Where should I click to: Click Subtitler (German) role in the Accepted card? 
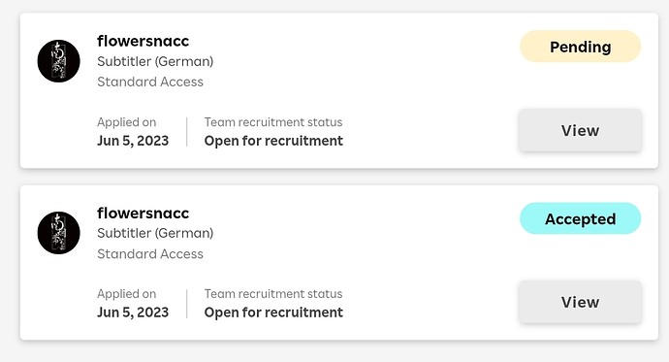pyautogui.click(x=155, y=233)
